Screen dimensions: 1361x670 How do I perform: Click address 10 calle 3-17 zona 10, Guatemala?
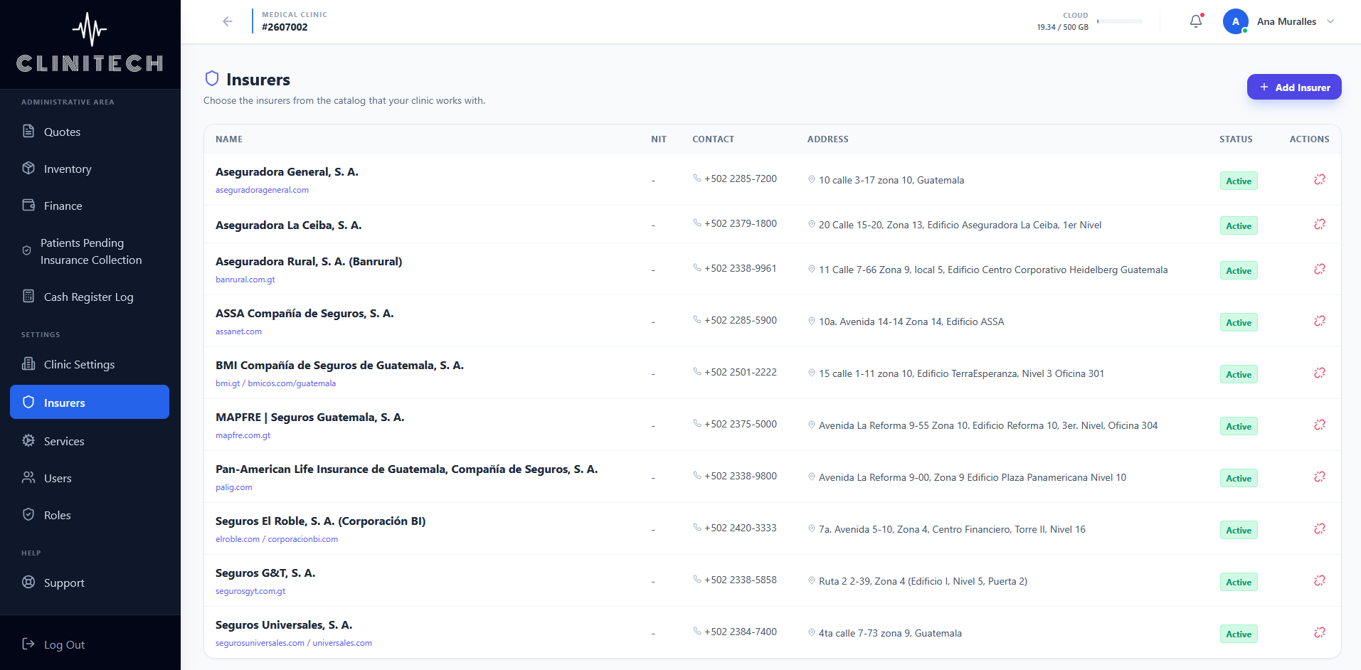coord(891,180)
